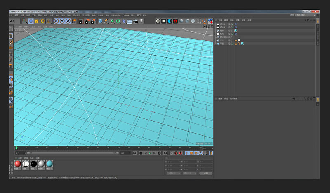Open the coordinate position mode dropdown
The height and width of the screenshot is (193, 330).
pos(173,173)
